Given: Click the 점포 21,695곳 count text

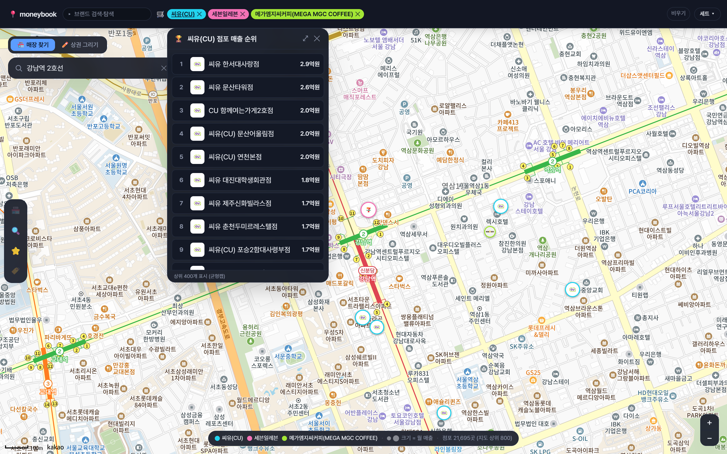Looking at the screenshot, I should (x=477, y=438).
